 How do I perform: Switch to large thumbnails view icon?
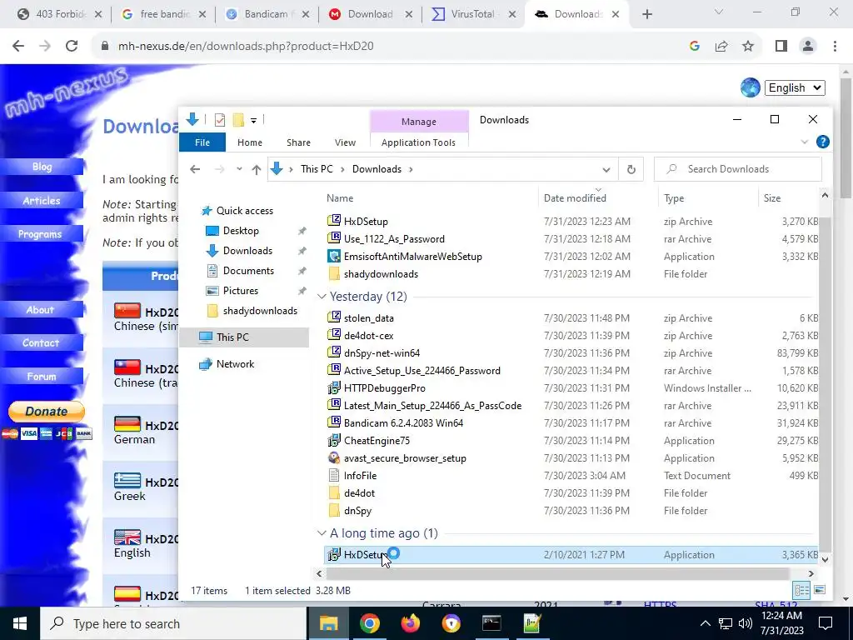tap(820, 590)
